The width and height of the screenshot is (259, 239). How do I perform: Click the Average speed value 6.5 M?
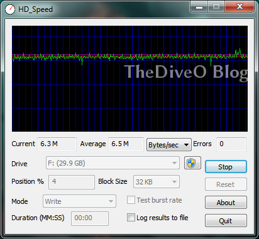pos(126,144)
